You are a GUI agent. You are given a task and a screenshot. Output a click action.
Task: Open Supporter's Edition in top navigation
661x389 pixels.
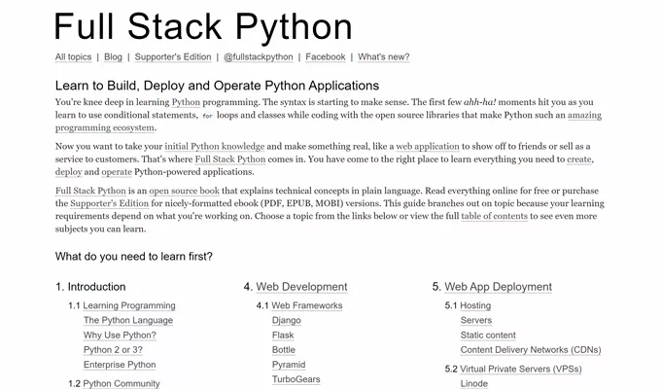[x=173, y=57]
